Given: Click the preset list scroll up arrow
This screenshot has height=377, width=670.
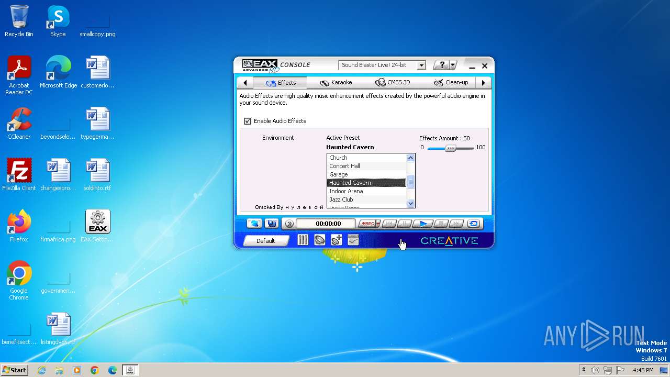Looking at the screenshot, I should pyautogui.click(x=410, y=158).
